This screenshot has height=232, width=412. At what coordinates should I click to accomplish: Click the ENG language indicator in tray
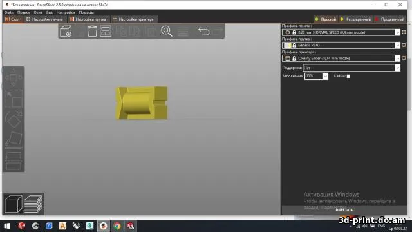381,226
